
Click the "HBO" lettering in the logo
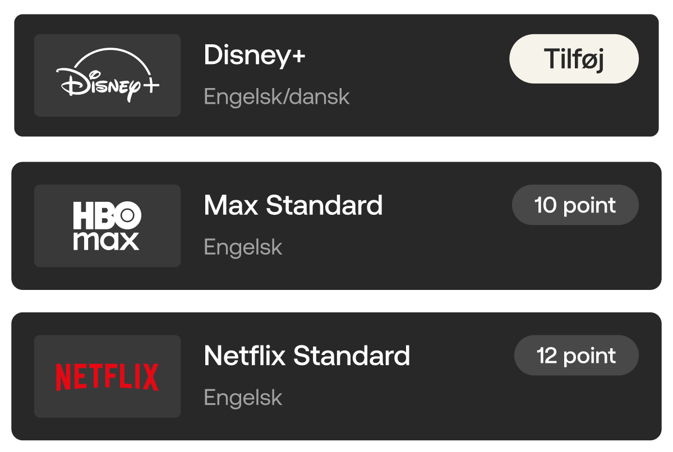click(107, 215)
